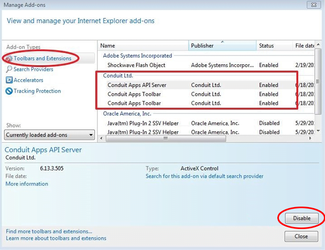325x250 pixels.
Task: Click Search for this add-on via default search provider
Action: pos(204,176)
